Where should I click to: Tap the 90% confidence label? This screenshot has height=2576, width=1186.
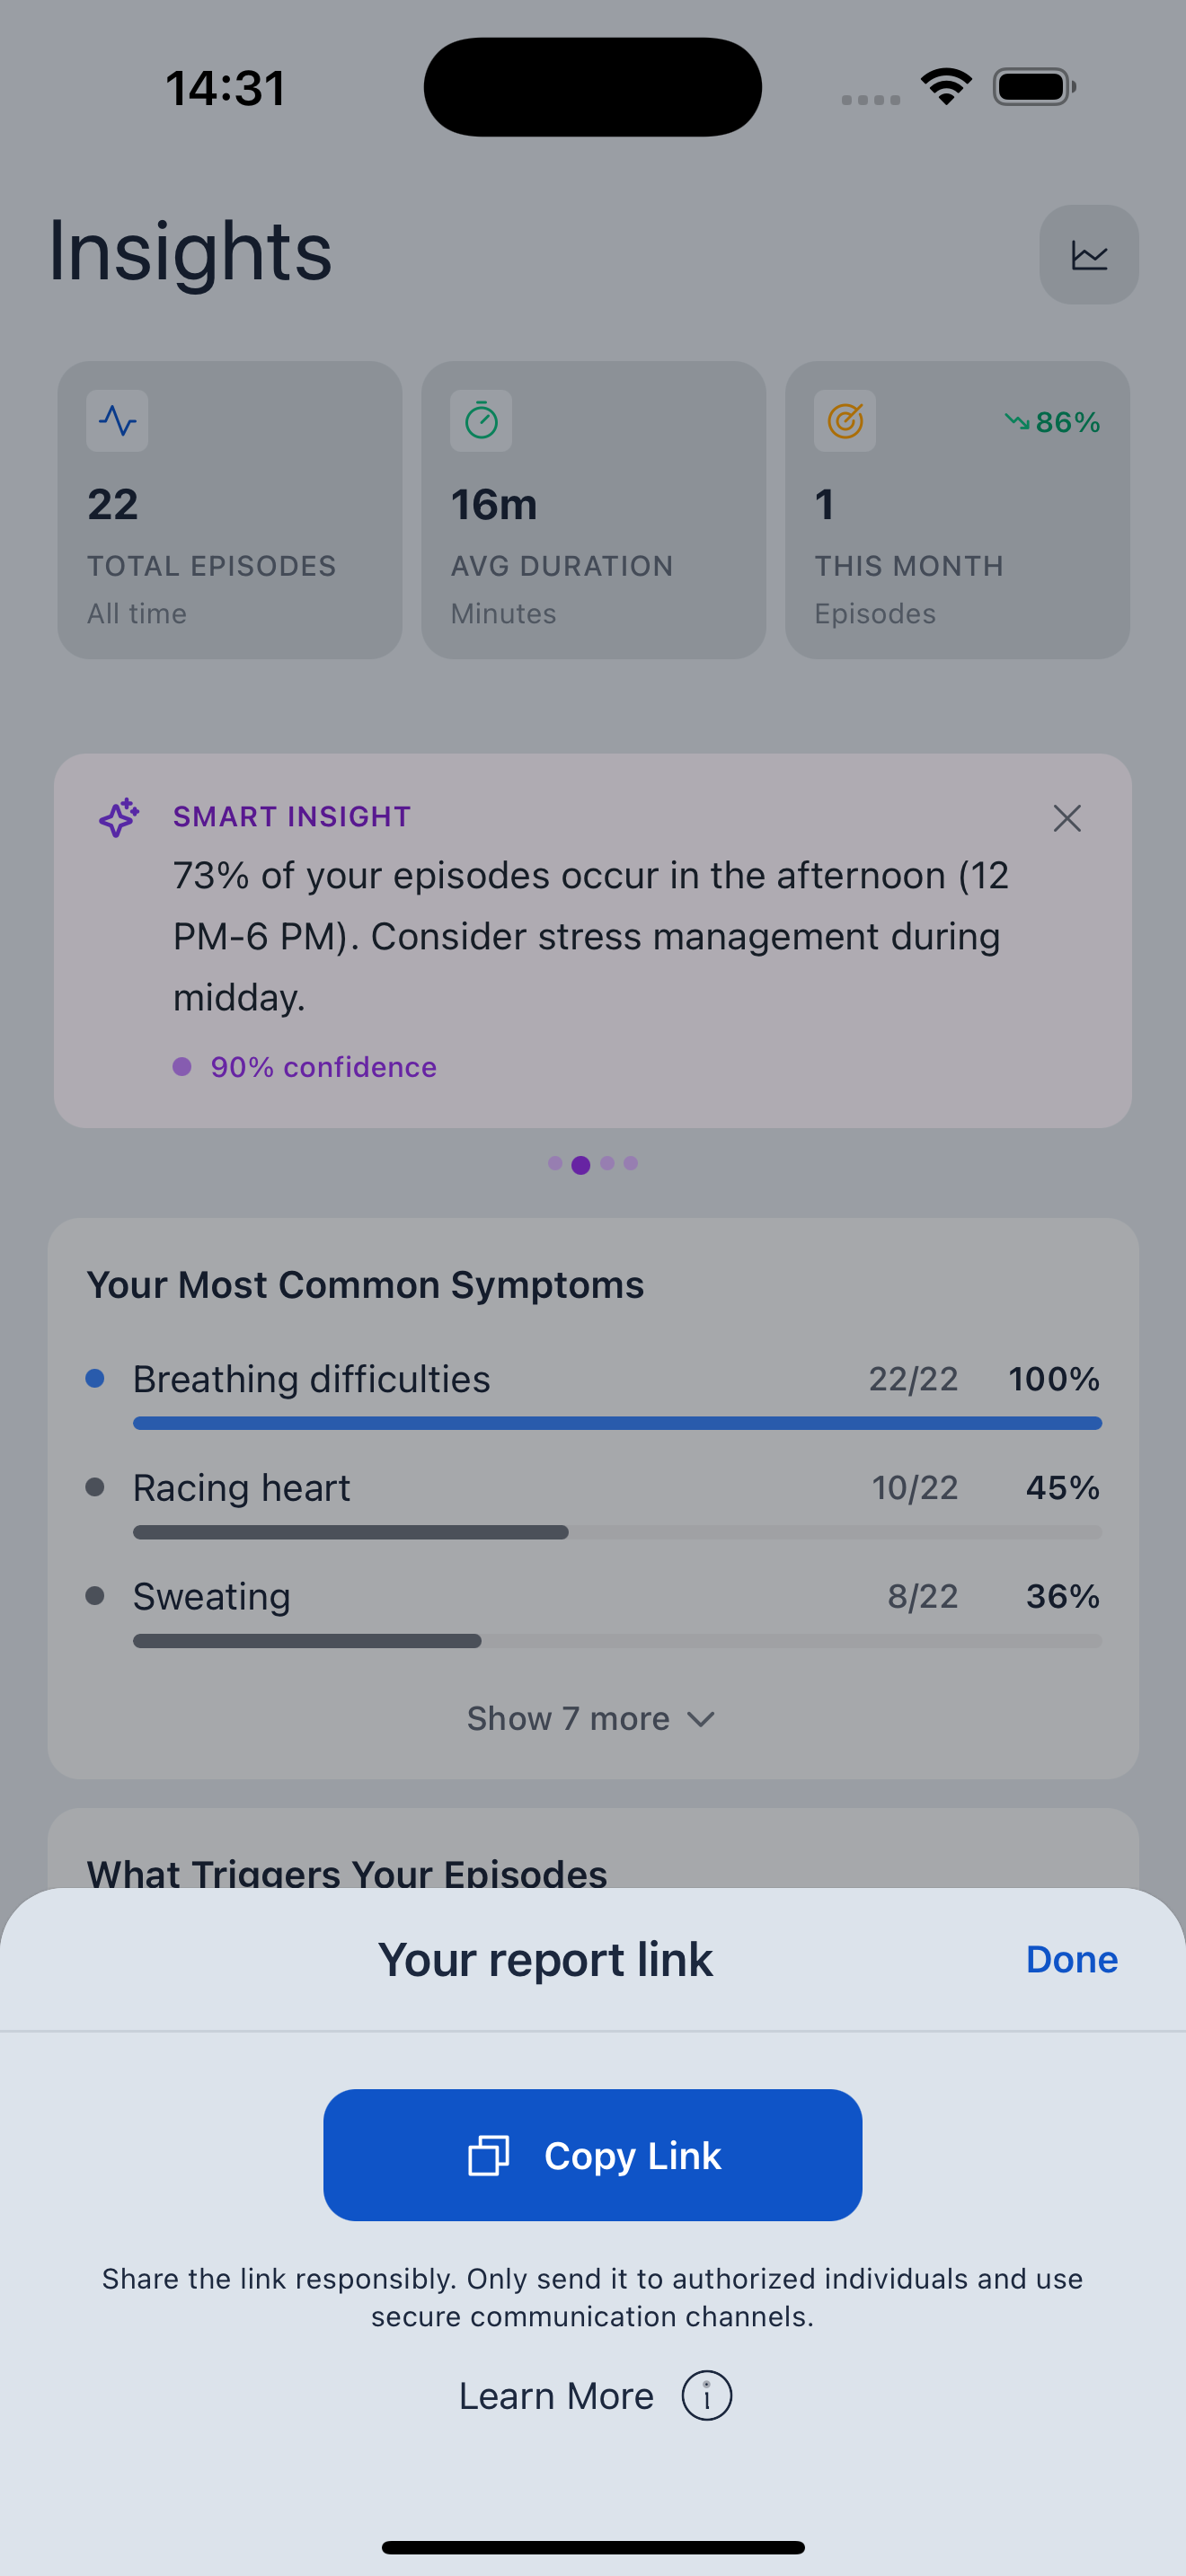[323, 1067]
